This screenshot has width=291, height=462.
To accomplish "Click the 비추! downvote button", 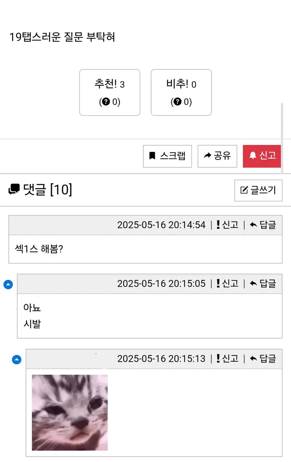I will click(181, 93).
